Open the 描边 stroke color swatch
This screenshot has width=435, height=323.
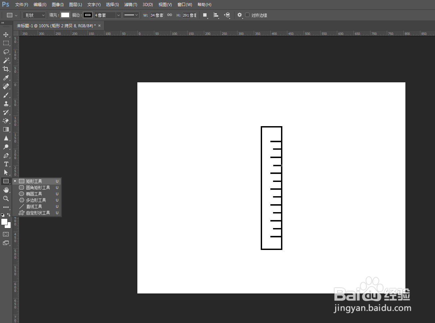click(88, 15)
